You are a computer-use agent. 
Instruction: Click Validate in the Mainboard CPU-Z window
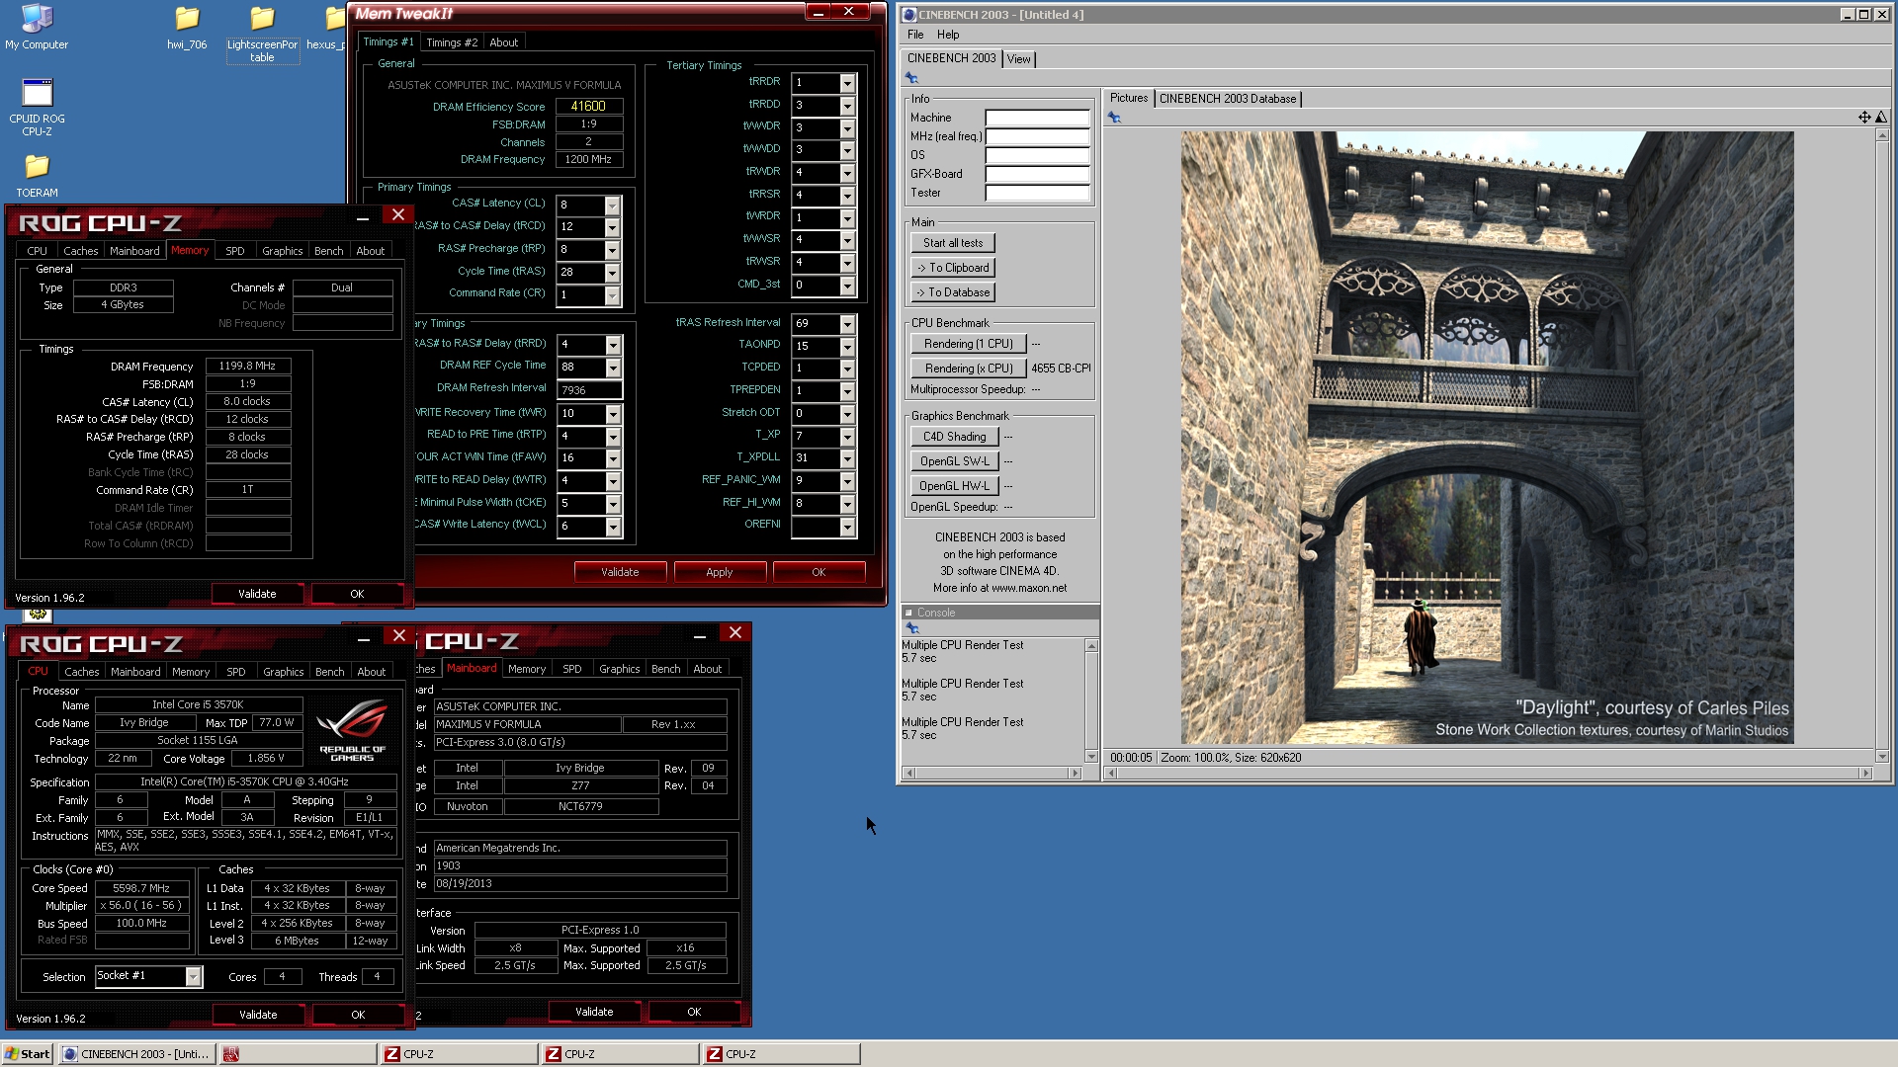coord(594,1012)
